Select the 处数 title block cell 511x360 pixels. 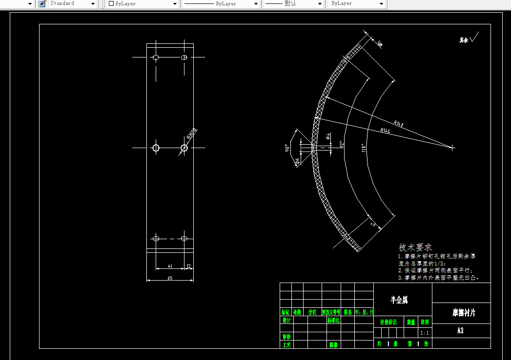point(297,312)
